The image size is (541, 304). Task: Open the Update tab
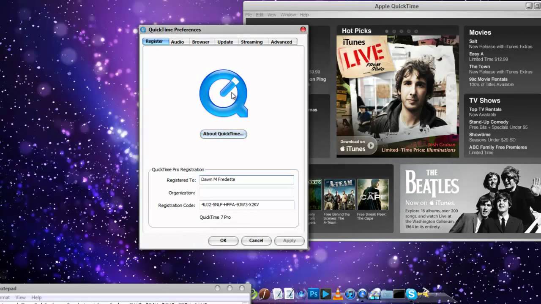click(x=225, y=42)
